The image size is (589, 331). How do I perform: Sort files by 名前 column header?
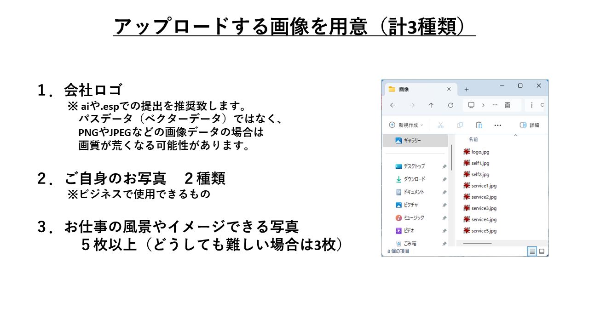tap(473, 139)
